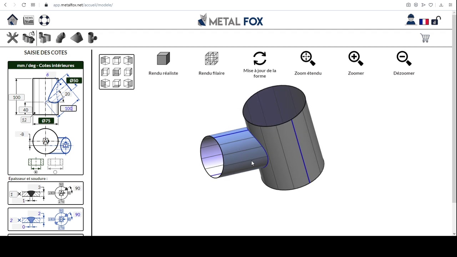Open the shopping cart
The height and width of the screenshot is (257, 457).
tap(425, 38)
